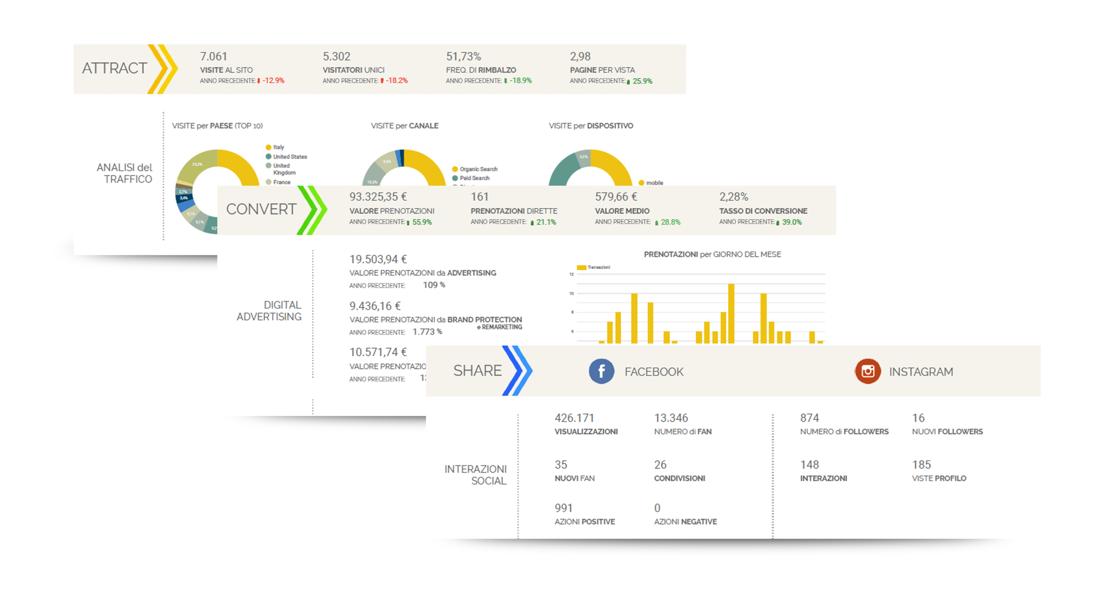Click the 9.436,16 € brand protection value

375,306
